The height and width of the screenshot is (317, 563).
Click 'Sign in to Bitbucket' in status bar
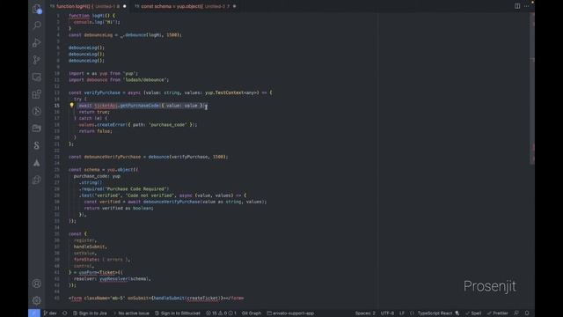coord(178,313)
